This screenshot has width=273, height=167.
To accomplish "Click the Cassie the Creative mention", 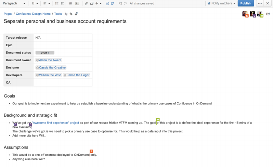I will pyautogui.click(x=51, y=67).
